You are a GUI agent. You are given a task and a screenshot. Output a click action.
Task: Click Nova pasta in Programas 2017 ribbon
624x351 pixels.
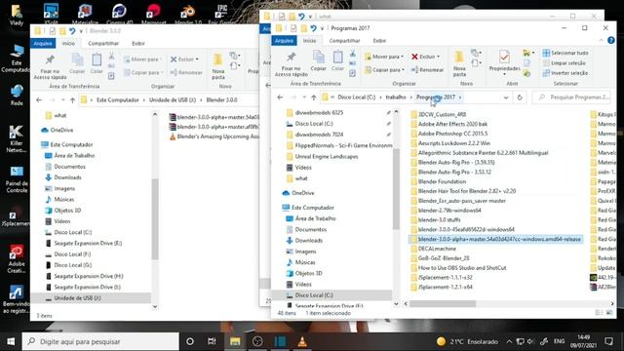(x=459, y=63)
